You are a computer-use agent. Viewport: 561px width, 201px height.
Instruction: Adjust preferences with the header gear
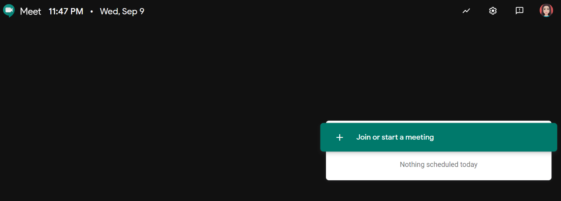pyautogui.click(x=493, y=11)
